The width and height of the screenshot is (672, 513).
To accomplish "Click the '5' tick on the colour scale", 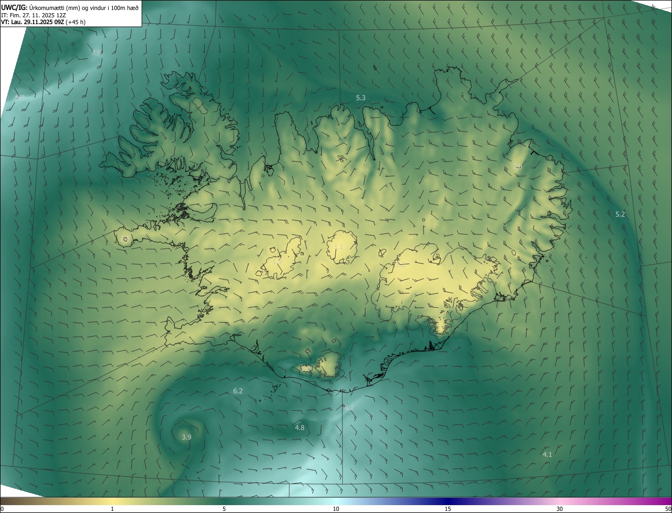I will tap(224, 509).
